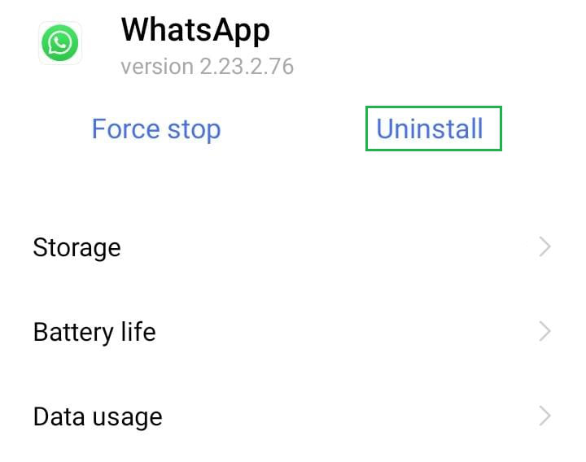Open the Storage settings row
This screenshot has height=462, width=586.
pyautogui.click(x=293, y=247)
